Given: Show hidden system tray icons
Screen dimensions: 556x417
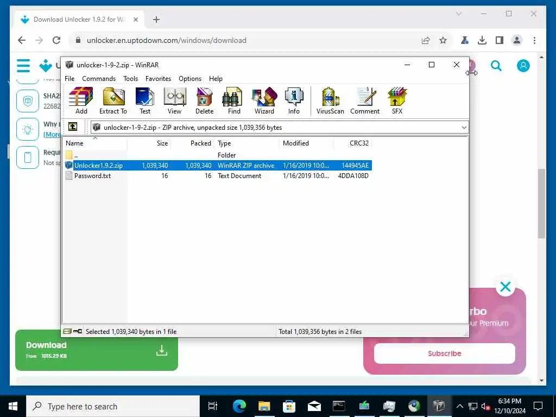Looking at the screenshot, I should (x=459, y=406).
